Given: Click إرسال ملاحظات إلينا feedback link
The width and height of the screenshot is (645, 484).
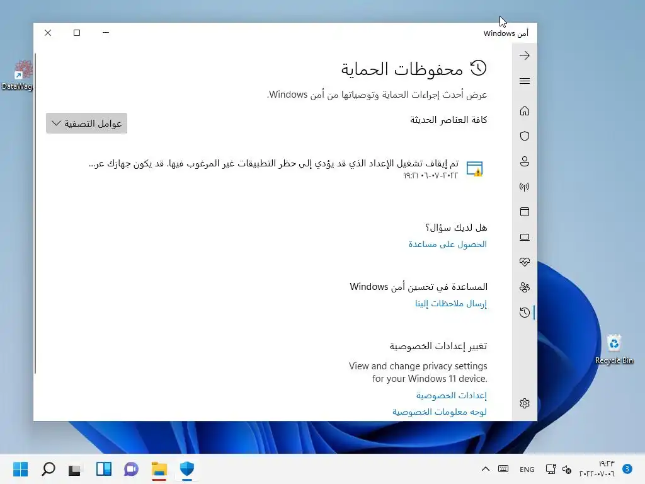Looking at the screenshot, I should pos(451,304).
